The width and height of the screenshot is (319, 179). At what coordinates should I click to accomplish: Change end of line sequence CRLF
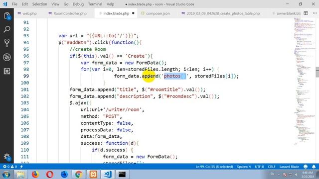271,167
